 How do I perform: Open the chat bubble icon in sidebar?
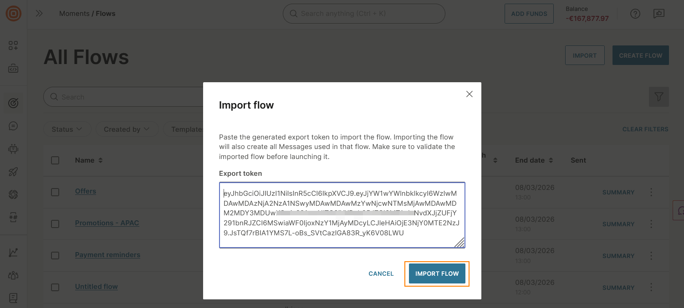click(14, 126)
